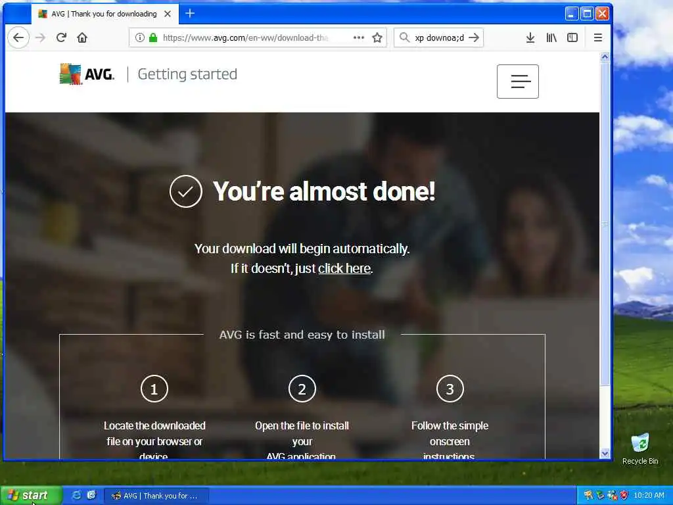Click the step 3 circle icon
Screen dimensions: 673x505
450,389
